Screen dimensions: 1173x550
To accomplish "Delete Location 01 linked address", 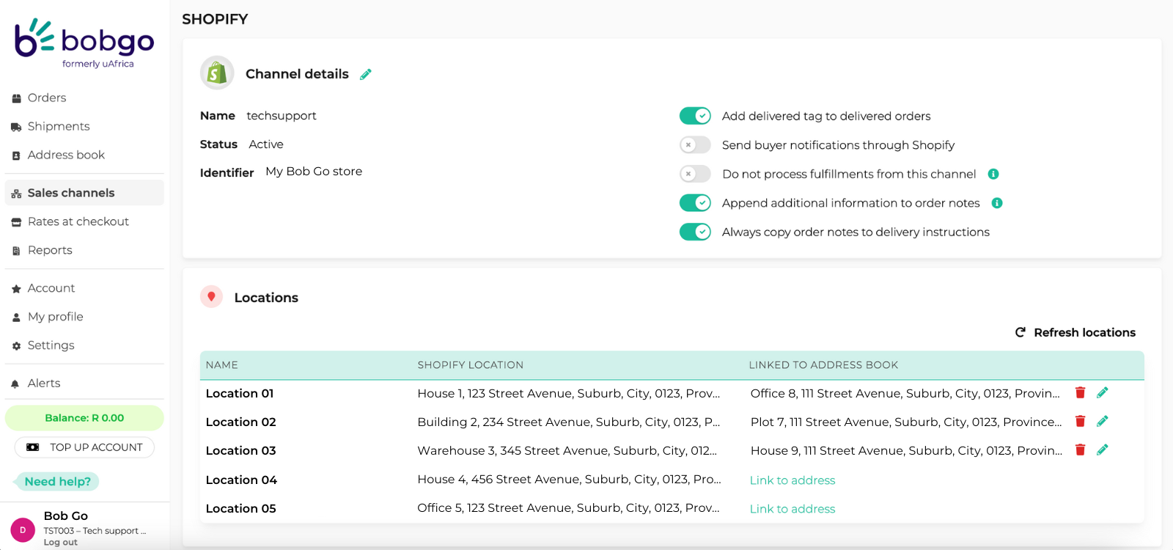I will [x=1080, y=392].
